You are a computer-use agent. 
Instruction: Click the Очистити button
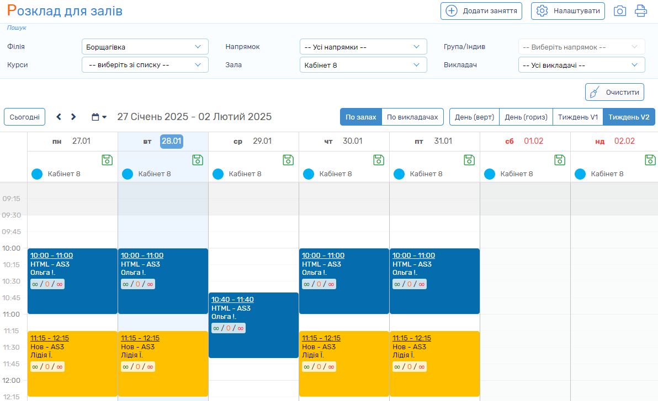614,92
